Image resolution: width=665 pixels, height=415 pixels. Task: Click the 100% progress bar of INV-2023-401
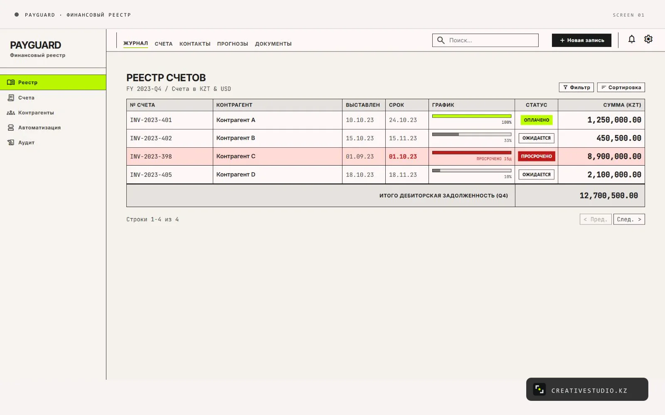[x=472, y=116]
